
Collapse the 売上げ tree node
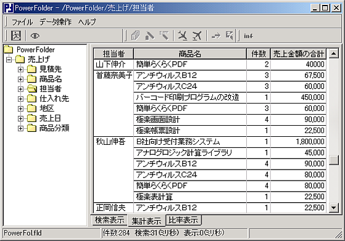(x=9, y=59)
